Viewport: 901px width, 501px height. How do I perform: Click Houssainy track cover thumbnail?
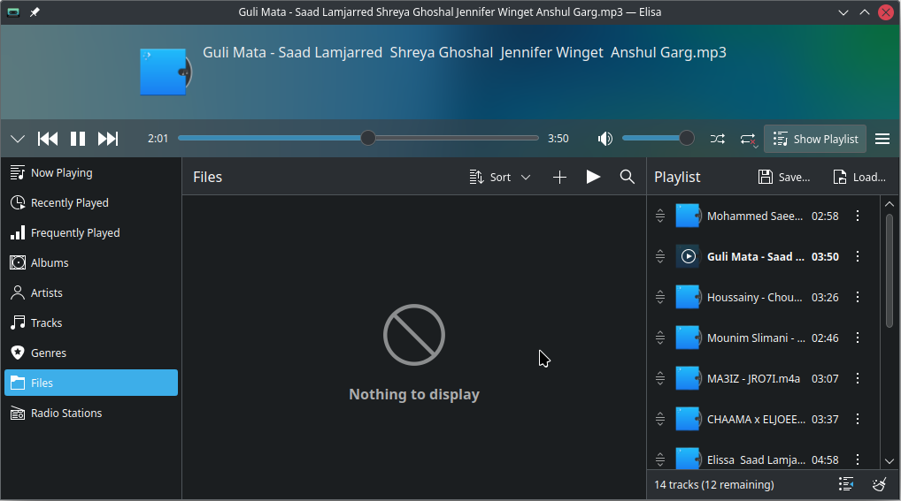pos(689,297)
